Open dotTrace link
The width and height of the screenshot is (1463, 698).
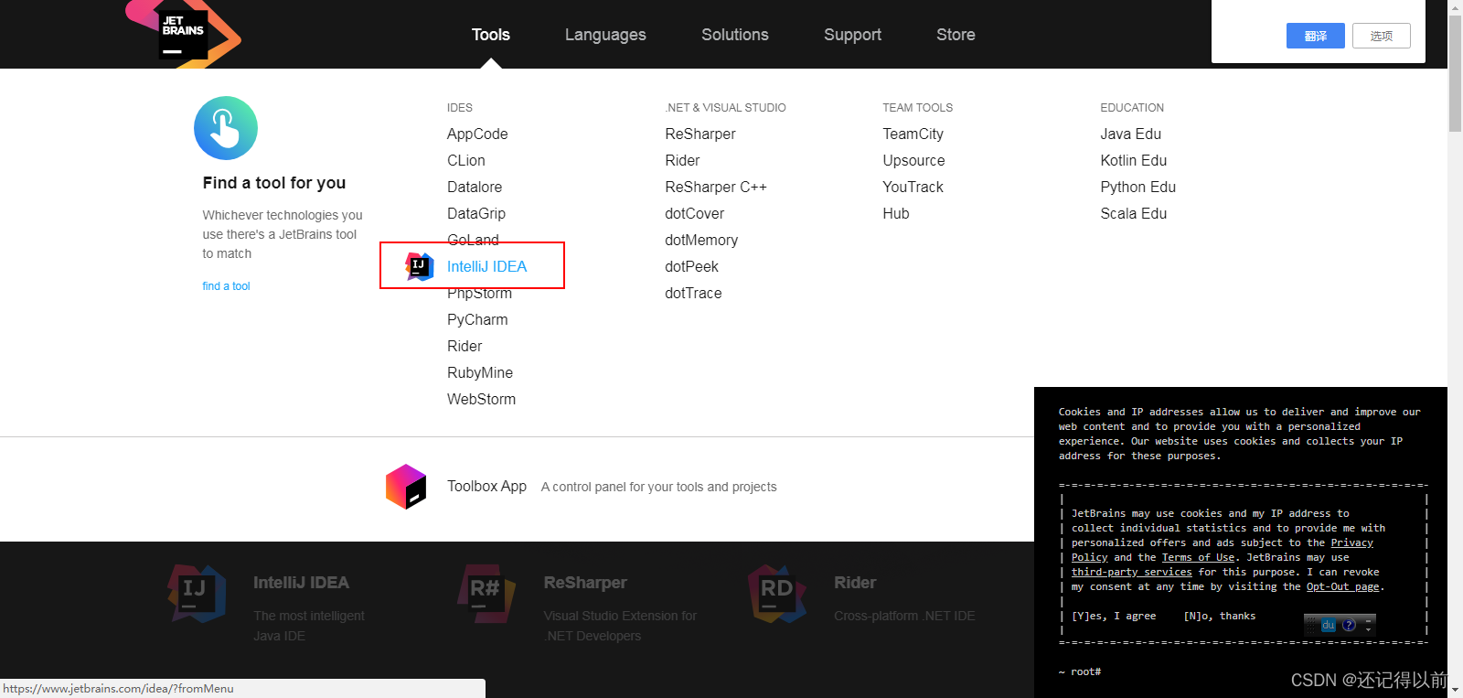[x=693, y=293]
